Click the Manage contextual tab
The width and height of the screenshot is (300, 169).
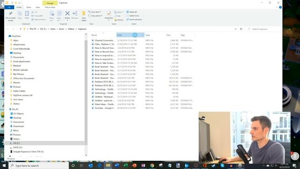coord(50,3)
